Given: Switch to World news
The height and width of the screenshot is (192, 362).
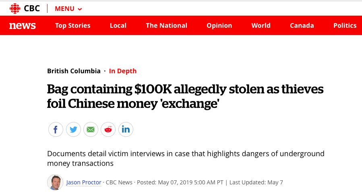Looking at the screenshot, I should [261, 25].
